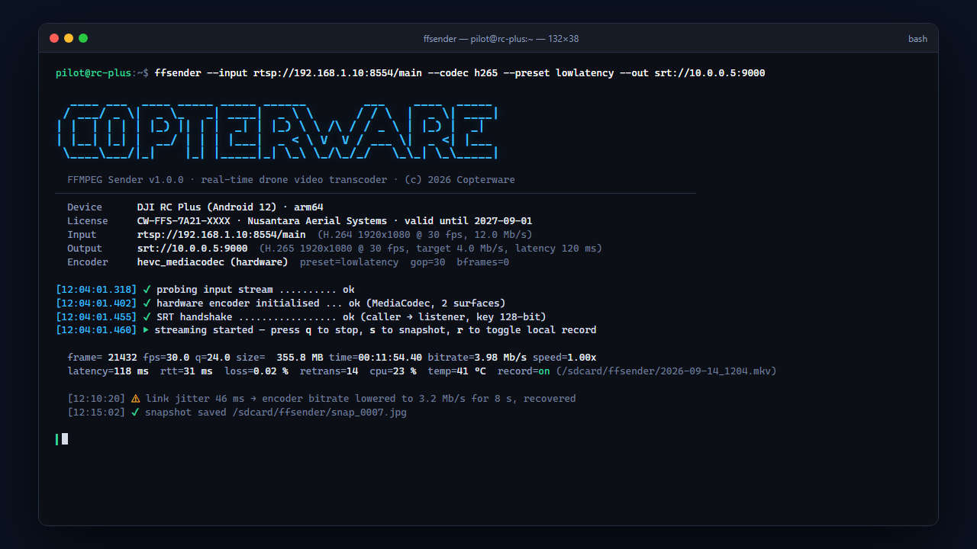Click the check mark beside SRT handshake
Image resolution: width=977 pixels, height=549 pixels.
(147, 317)
